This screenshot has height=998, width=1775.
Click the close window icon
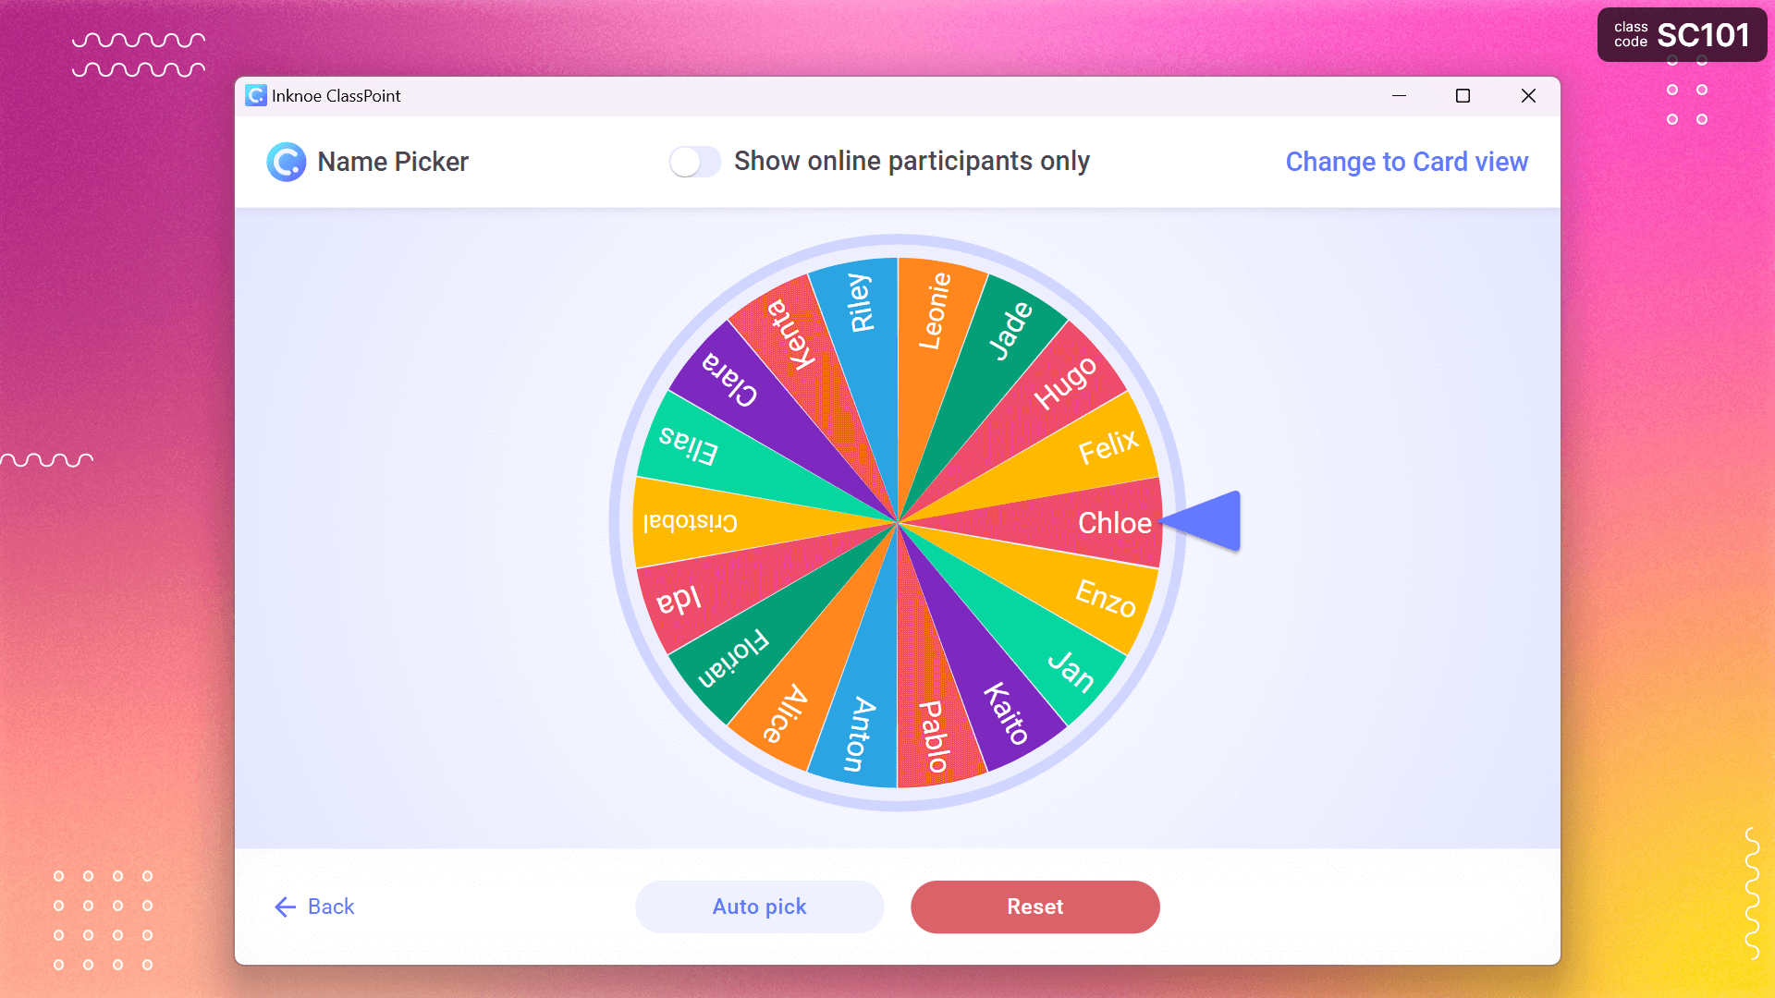pyautogui.click(x=1529, y=95)
